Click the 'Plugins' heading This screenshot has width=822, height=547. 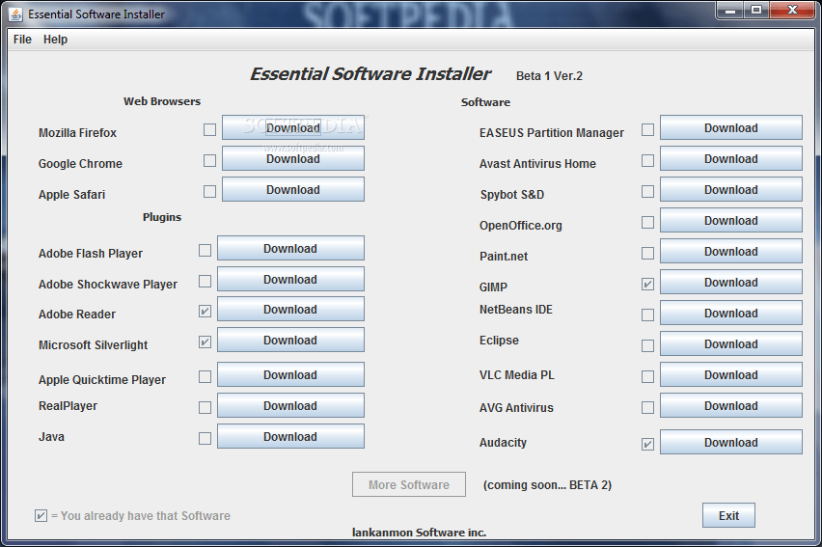[162, 217]
